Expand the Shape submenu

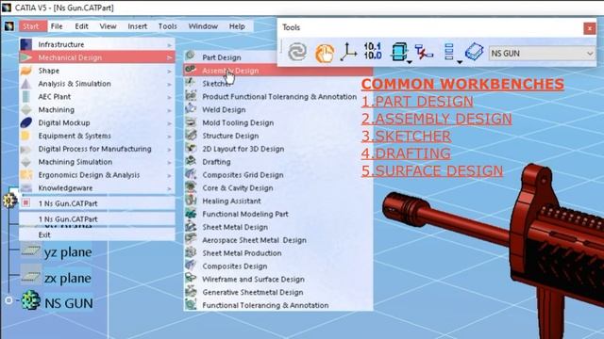(97, 71)
